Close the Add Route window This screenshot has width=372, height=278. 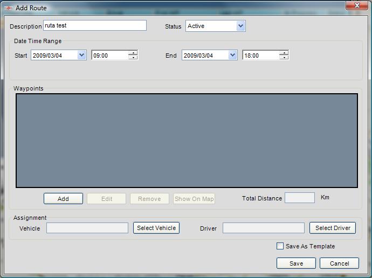(x=357, y=5)
